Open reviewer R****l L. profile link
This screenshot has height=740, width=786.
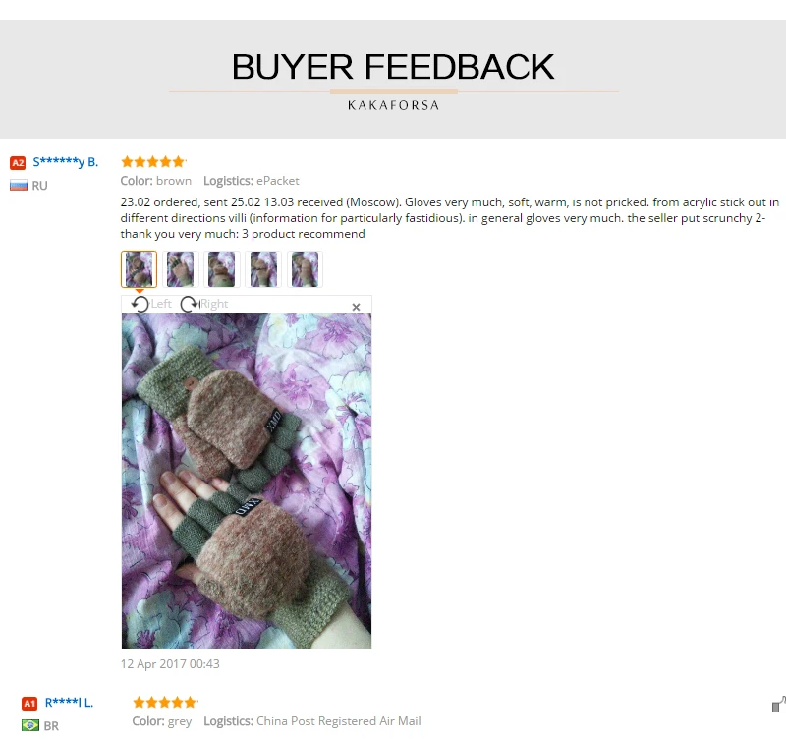point(69,703)
